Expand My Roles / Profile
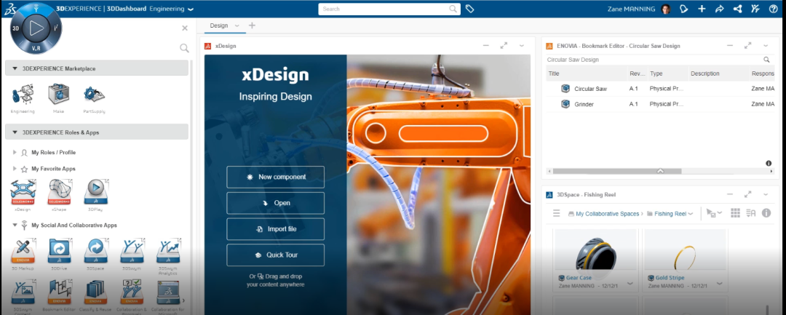 click(15, 152)
